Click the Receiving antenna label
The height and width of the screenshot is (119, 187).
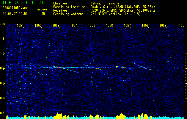tap(68, 14)
